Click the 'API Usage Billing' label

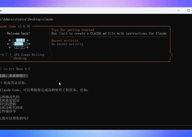pos(29,55)
